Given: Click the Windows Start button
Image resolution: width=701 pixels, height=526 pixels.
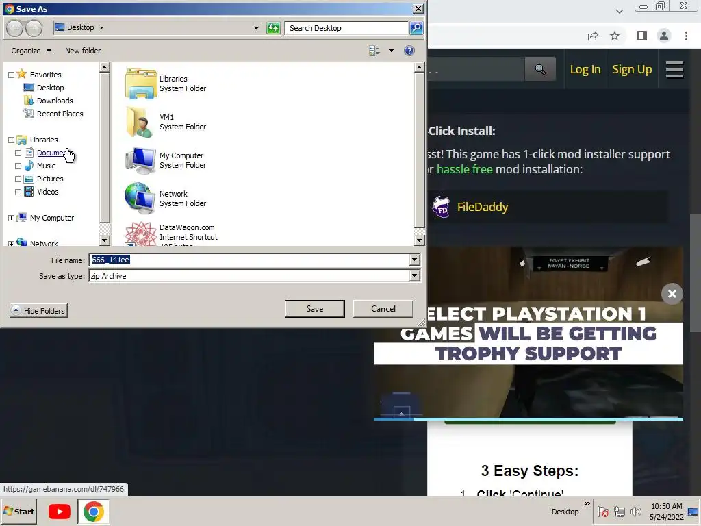Looking at the screenshot, I should click(x=18, y=511).
